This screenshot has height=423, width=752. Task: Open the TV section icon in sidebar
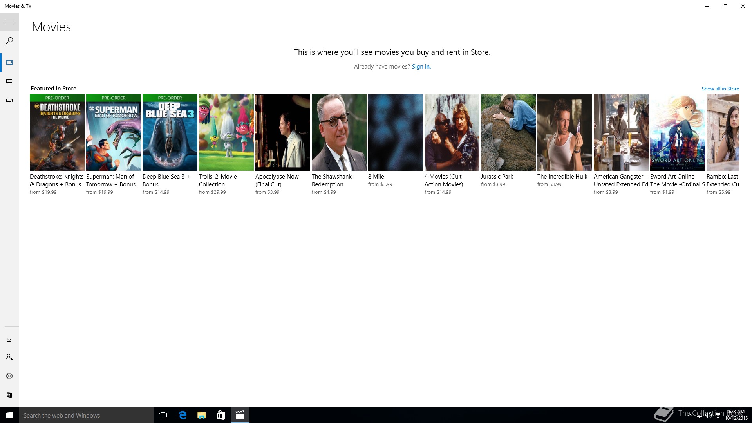point(9,81)
